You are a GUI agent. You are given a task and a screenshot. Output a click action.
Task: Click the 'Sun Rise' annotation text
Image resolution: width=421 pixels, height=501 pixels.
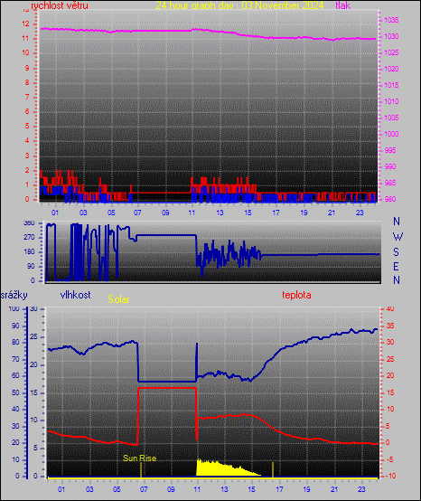pos(139,458)
